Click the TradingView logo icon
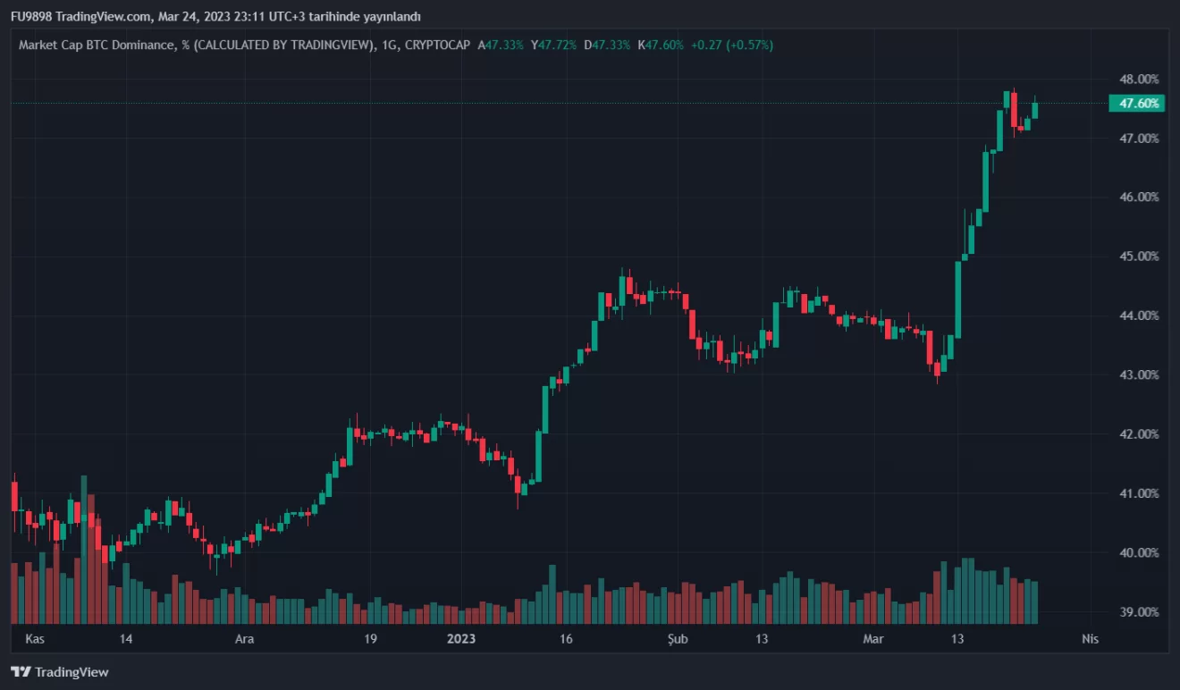 (21, 671)
